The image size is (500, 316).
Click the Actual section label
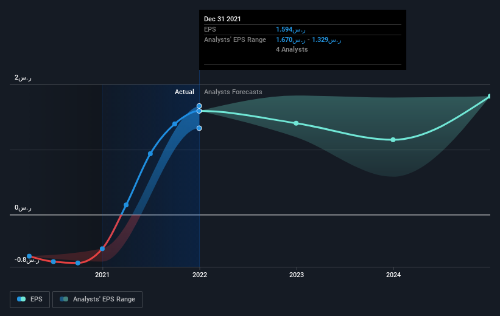click(185, 92)
